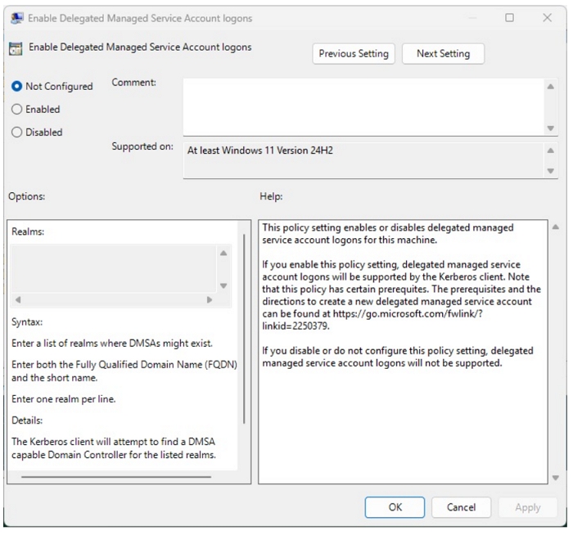The width and height of the screenshot is (573, 535).
Task: Click the Help pane scroll up arrow
Action: click(x=556, y=227)
